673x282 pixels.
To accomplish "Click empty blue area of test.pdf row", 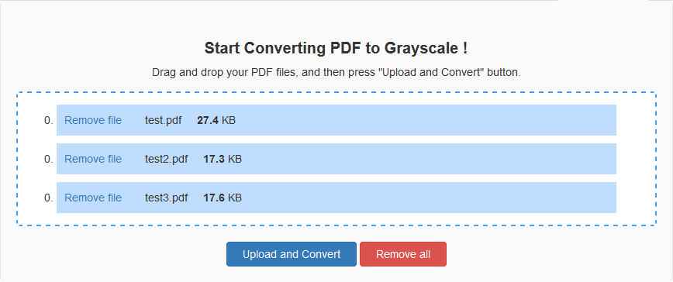I will [425, 120].
